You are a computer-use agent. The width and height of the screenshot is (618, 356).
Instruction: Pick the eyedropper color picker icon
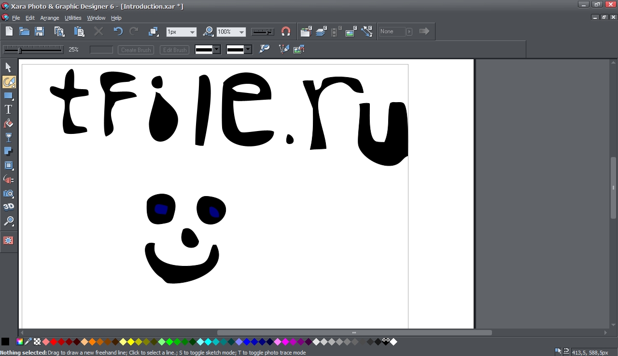(28, 342)
